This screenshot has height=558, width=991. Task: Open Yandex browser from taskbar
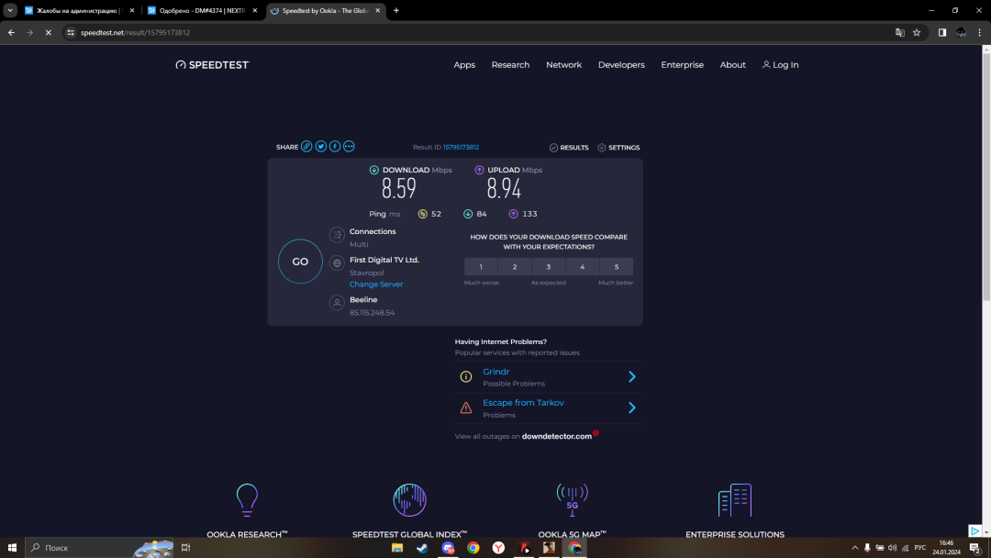(498, 548)
